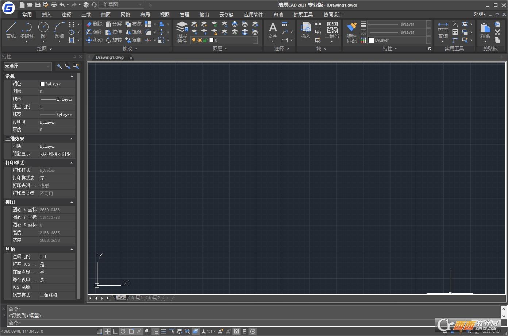
Task: Click the print icon in quick access toolbar
Action: coord(54,5)
